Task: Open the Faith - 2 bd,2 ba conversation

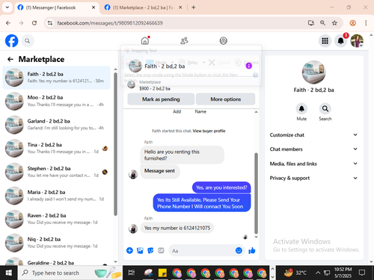Action: 56,78
